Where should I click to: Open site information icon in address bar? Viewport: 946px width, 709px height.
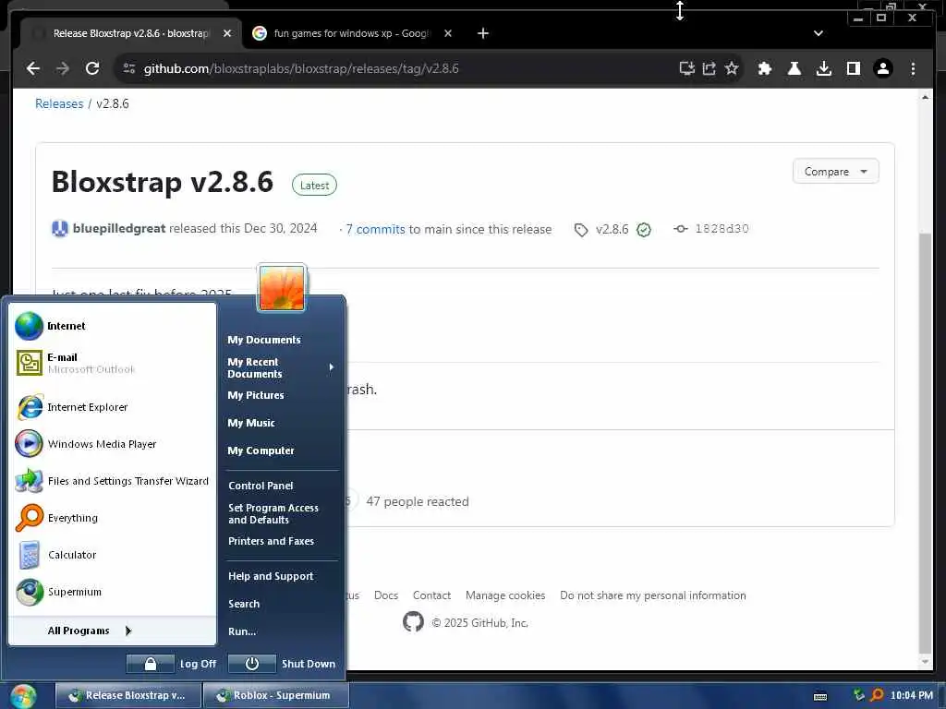pos(129,68)
